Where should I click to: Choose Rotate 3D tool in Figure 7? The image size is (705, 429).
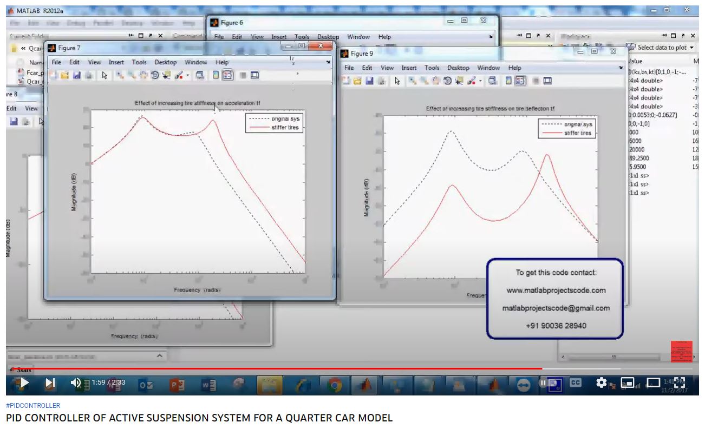155,76
